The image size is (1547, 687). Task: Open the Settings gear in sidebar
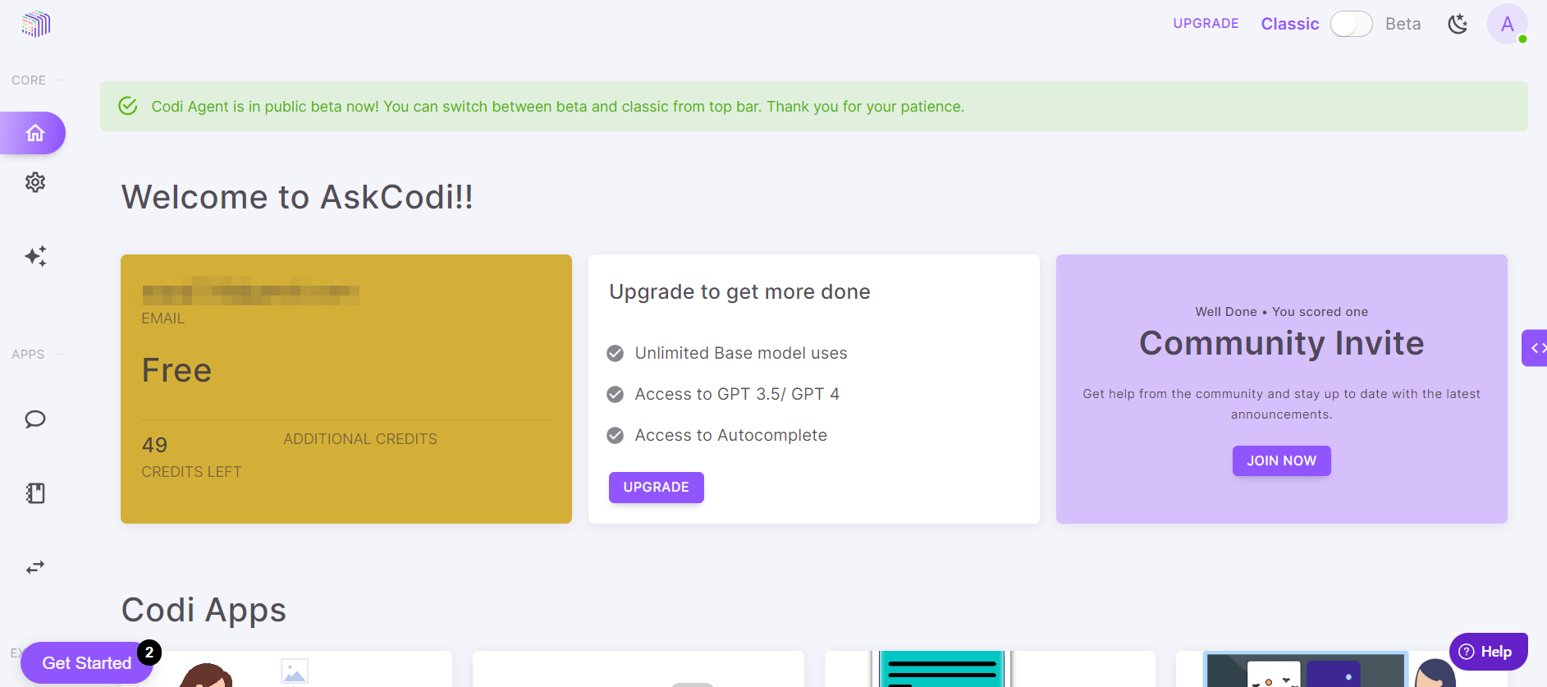35,182
